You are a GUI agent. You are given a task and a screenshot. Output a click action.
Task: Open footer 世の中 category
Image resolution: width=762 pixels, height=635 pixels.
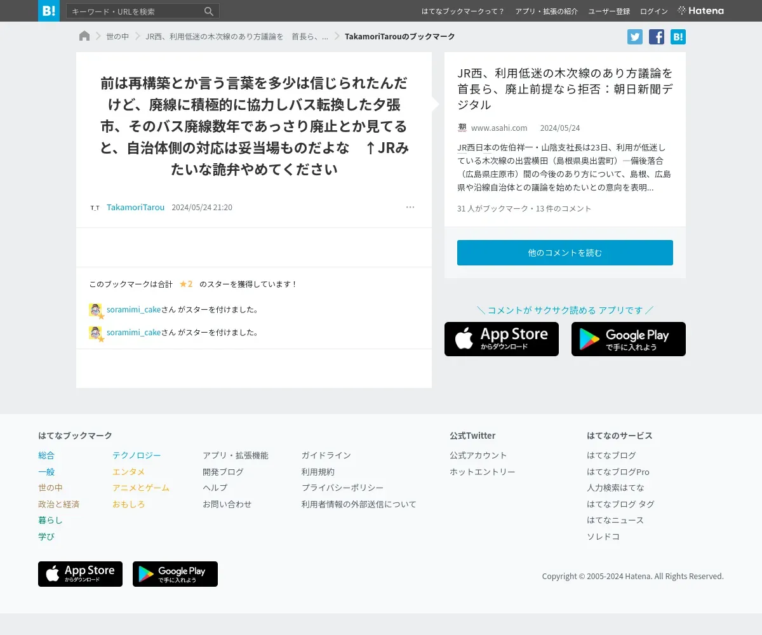coord(50,488)
